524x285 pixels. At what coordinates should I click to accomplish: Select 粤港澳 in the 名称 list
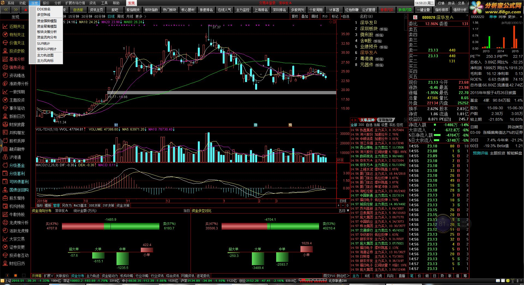(x=367, y=59)
